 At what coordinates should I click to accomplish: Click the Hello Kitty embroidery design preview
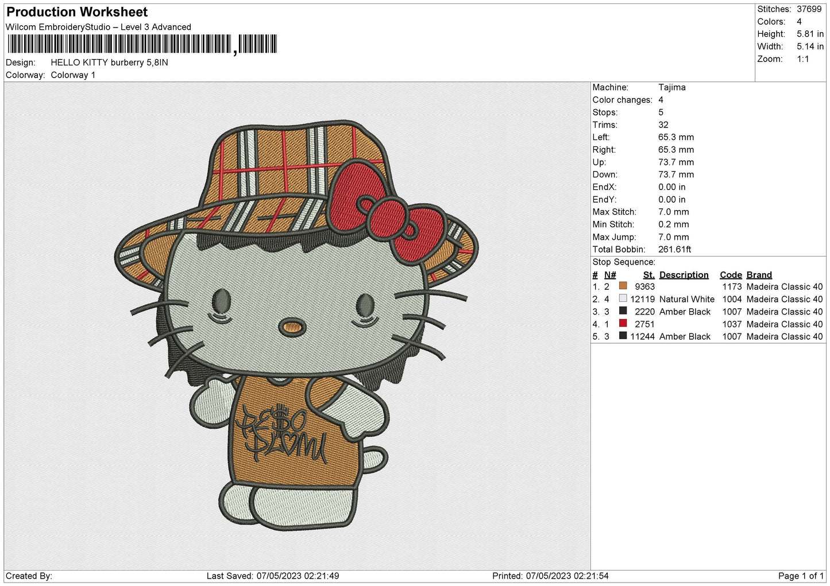[x=296, y=326]
